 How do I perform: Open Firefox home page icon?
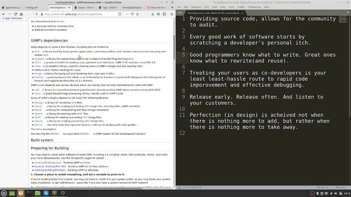21,14
